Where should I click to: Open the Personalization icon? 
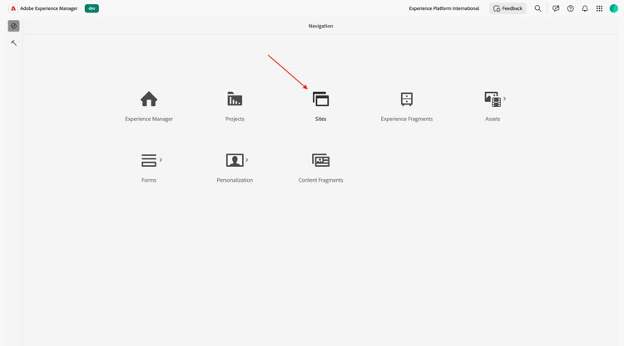click(x=235, y=160)
